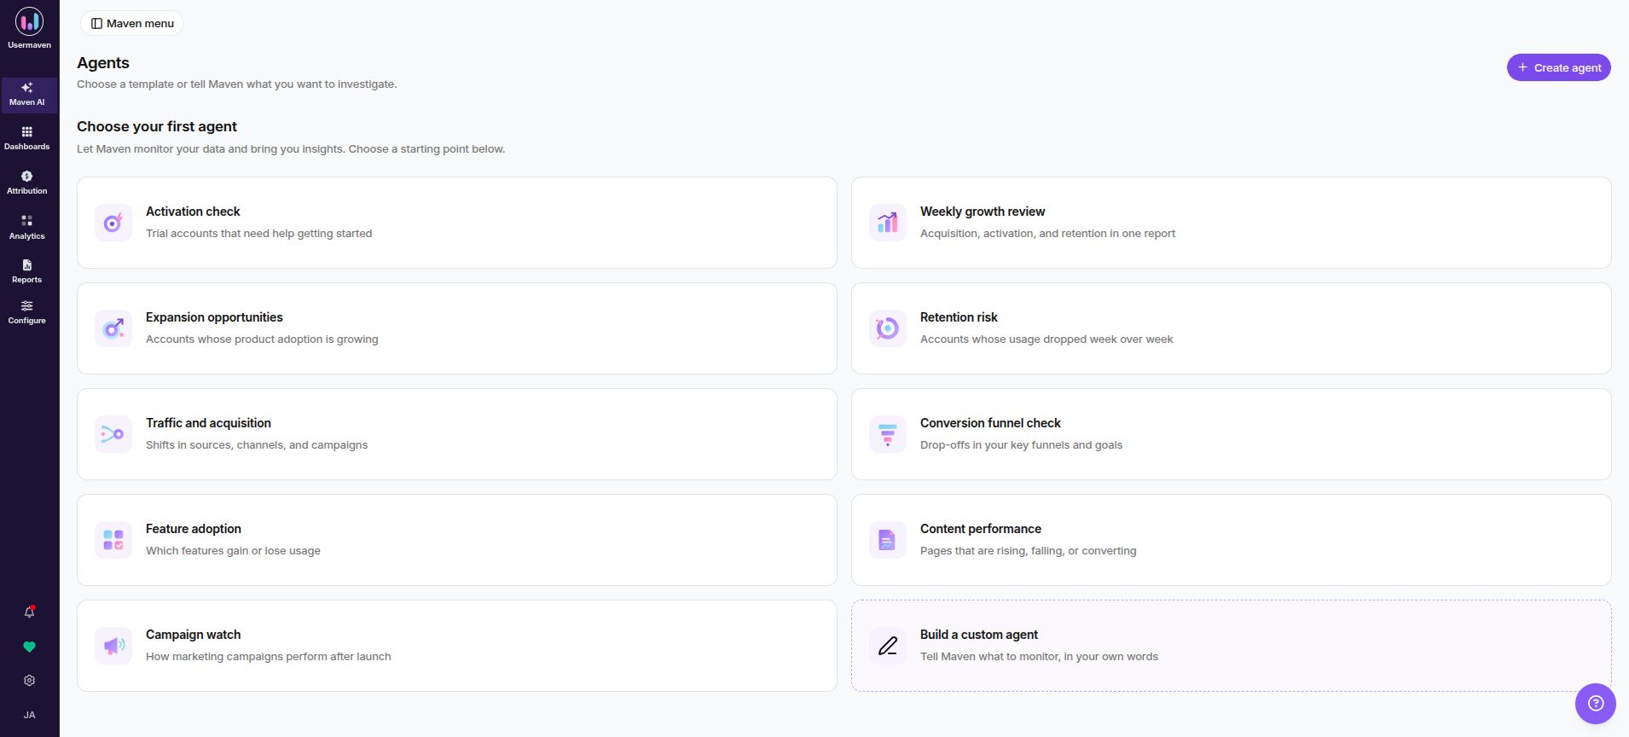Click 'Tell Maven what to monitor, in your own words'
1629x737 pixels.
(1039, 657)
